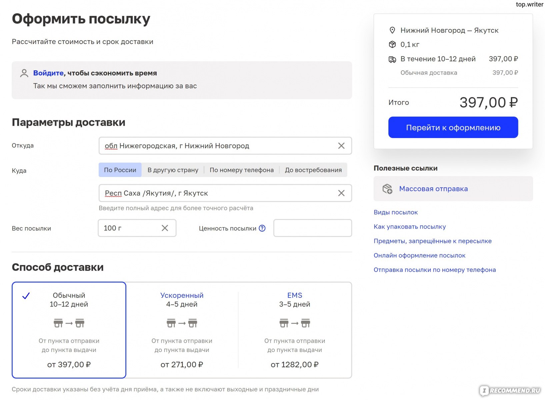Choose Ускоренный delivery 4–5 дней
Image resolution: width=545 pixels, height=400 pixels.
tap(182, 330)
